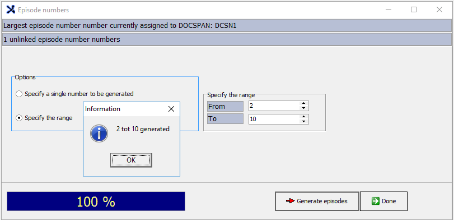This screenshot has width=454, height=220.
Task: Click the Done button
Action: pyautogui.click(x=383, y=201)
